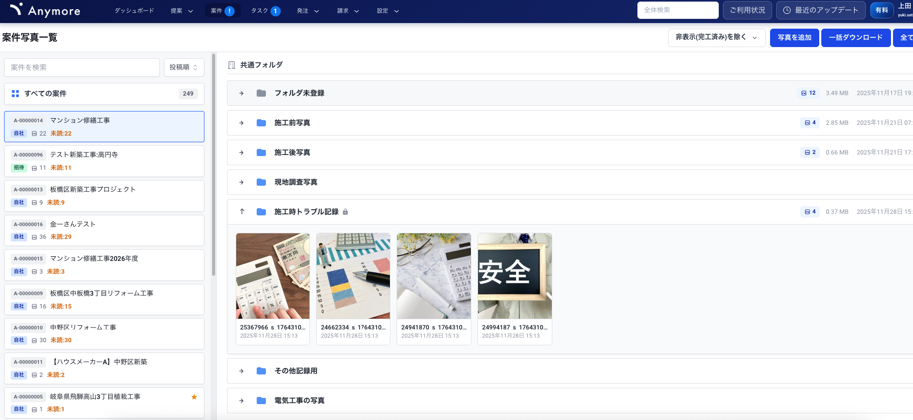Click the 一括ダウンロード button
The width and height of the screenshot is (913, 420).
[x=855, y=37]
